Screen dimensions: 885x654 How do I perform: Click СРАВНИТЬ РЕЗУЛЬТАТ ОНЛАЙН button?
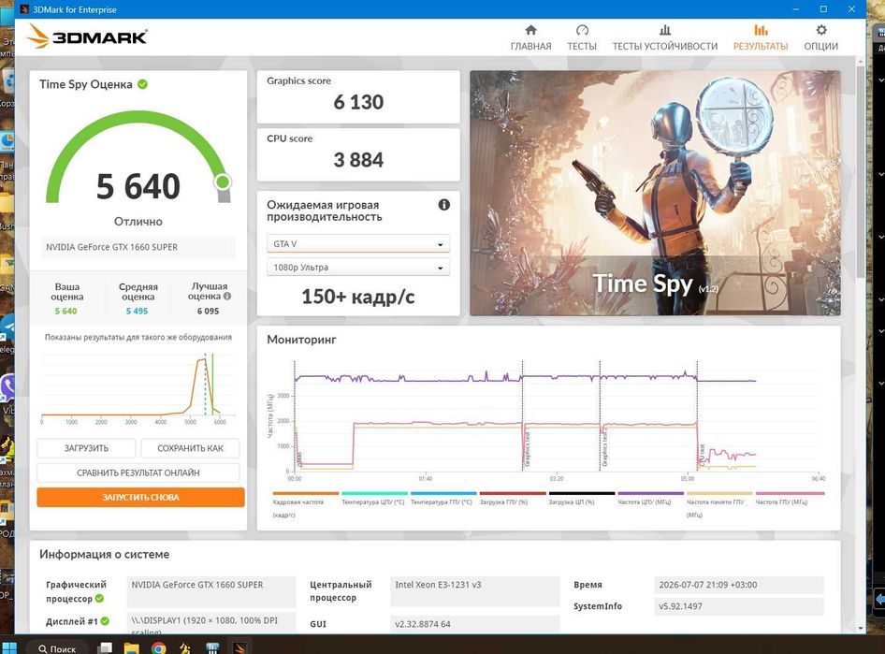[x=138, y=472]
